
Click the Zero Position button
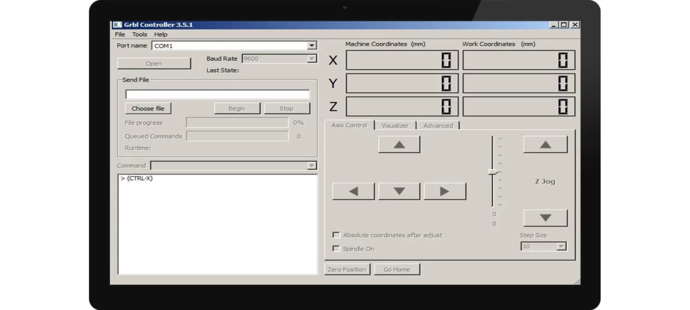(x=347, y=269)
